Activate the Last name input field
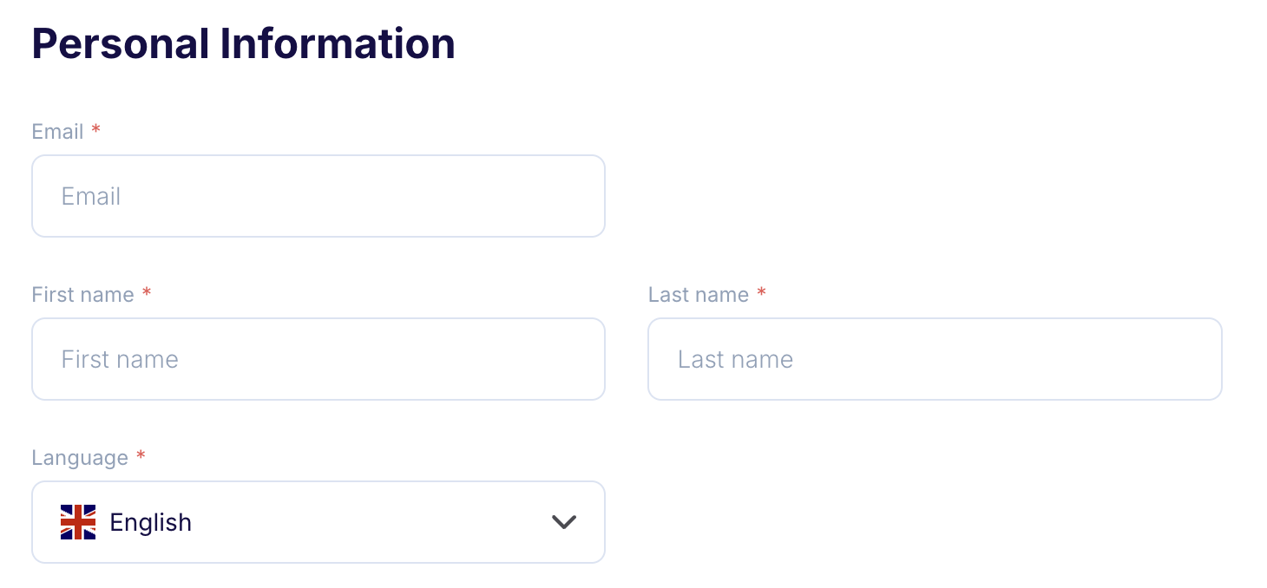Image resolution: width=1267 pixels, height=588 pixels. pyautogui.click(x=935, y=359)
